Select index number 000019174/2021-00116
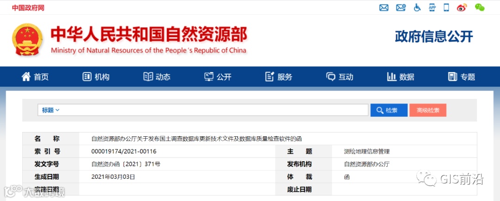The image size is (500, 201). pyautogui.click(x=124, y=152)
